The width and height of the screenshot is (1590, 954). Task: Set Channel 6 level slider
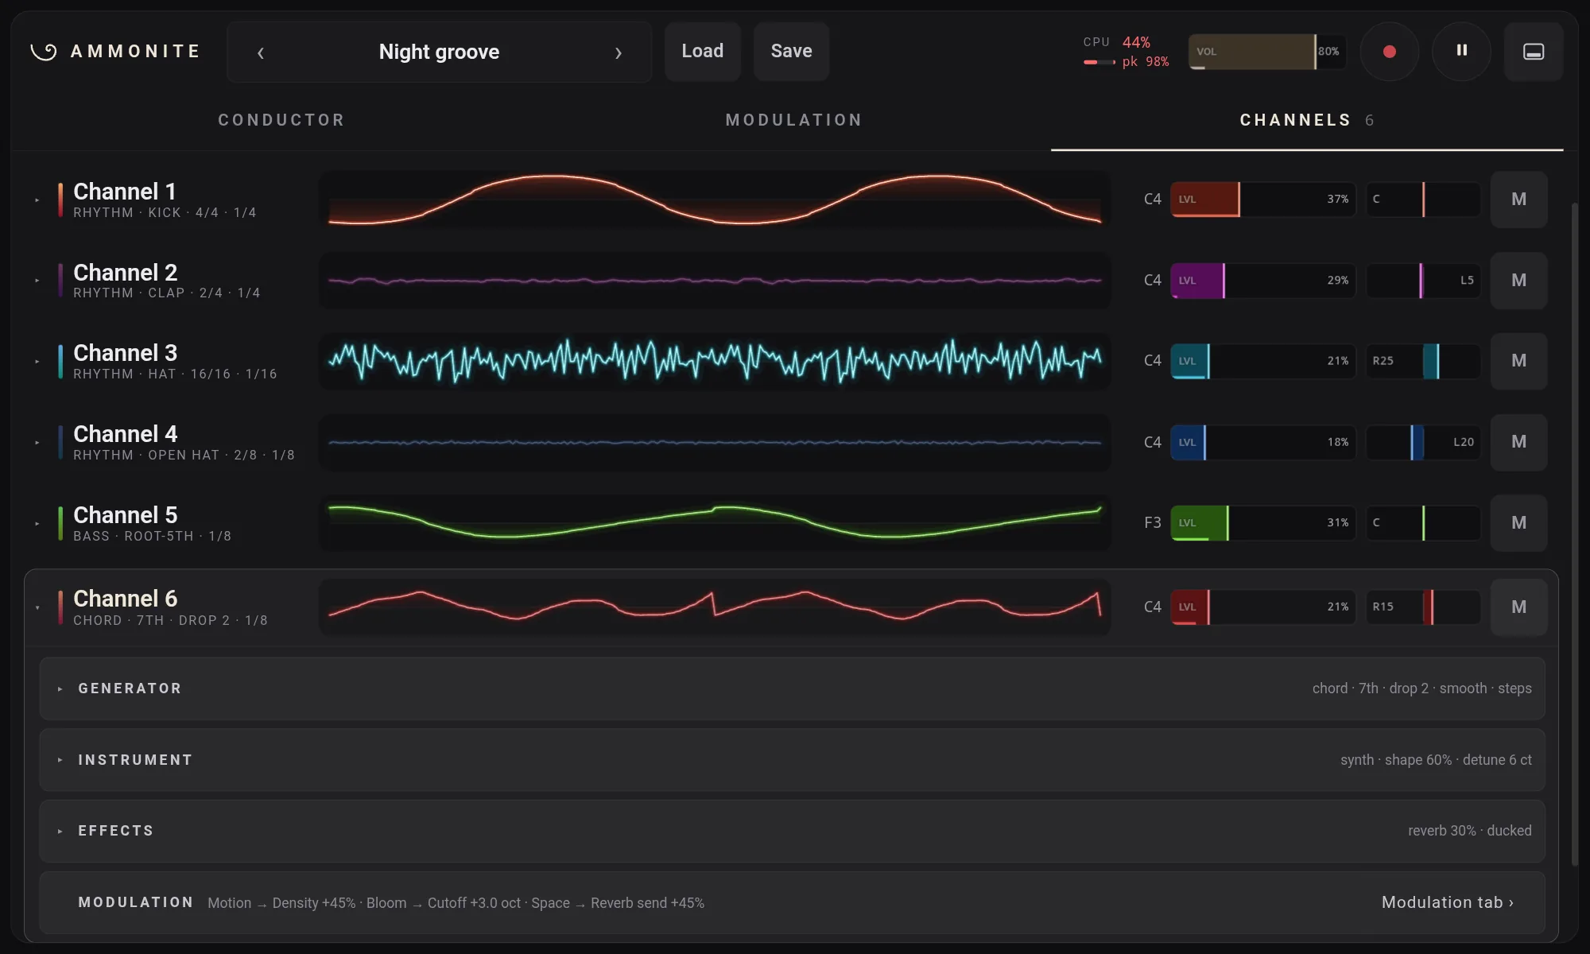pos(1262,607)
